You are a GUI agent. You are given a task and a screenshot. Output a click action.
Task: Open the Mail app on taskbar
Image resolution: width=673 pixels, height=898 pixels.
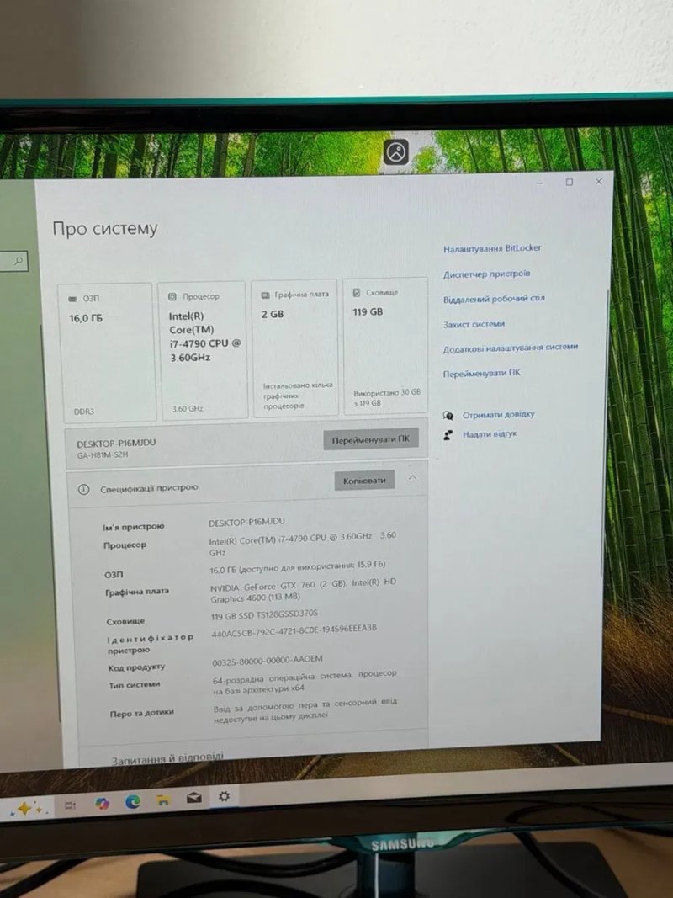[x=194, y=798]
